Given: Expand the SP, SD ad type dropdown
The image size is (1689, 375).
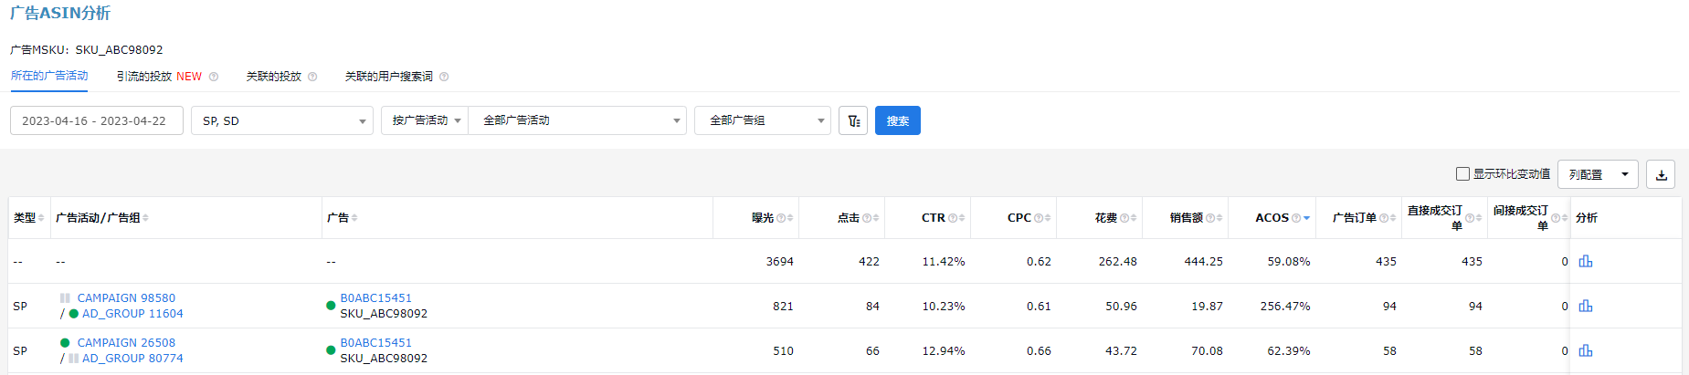Looking at the screenshot, I should point(282,120).
